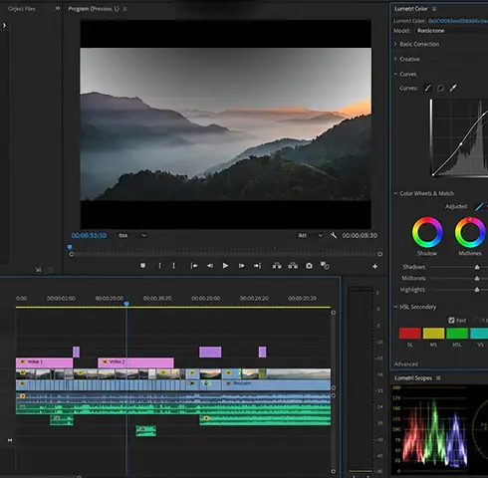
Task: Select the RGB curves line icon
Action: (x=428, y=88)
